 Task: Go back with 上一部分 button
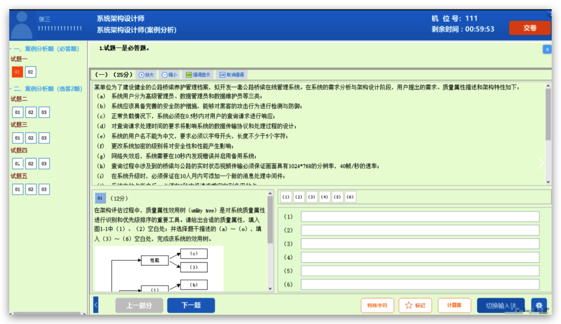[x=139, y=305]
